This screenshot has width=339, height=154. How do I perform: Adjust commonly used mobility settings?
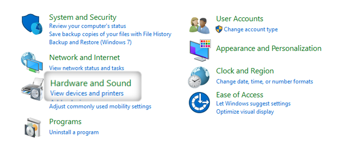pos(100,106)
